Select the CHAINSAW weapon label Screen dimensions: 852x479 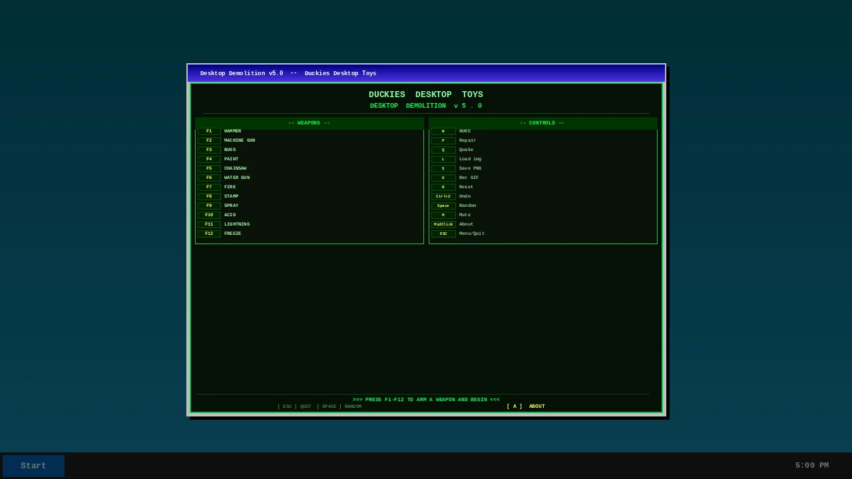pyautogui.click(x=235, y=168)
